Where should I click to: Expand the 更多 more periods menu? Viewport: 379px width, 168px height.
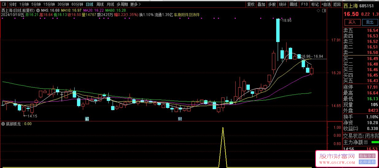(135, 4)
